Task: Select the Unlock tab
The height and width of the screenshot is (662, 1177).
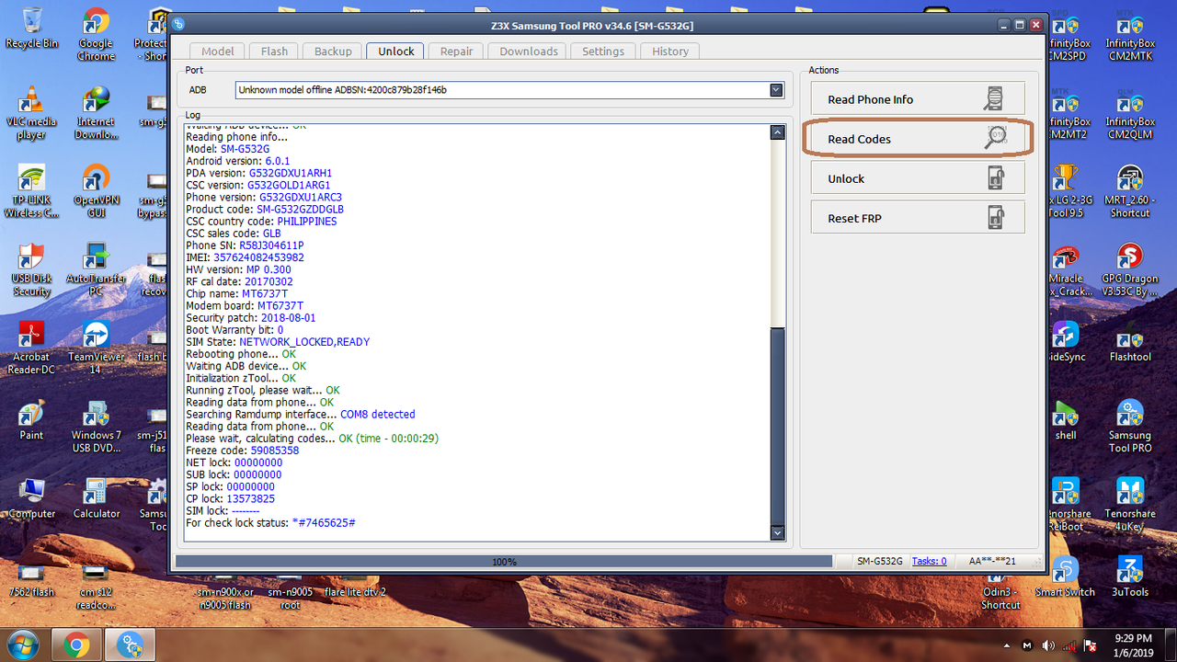Action: (396, 51)
